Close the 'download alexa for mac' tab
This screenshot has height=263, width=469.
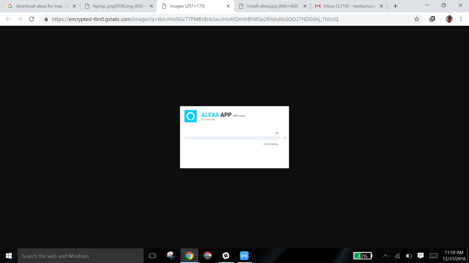coord(74,6)
